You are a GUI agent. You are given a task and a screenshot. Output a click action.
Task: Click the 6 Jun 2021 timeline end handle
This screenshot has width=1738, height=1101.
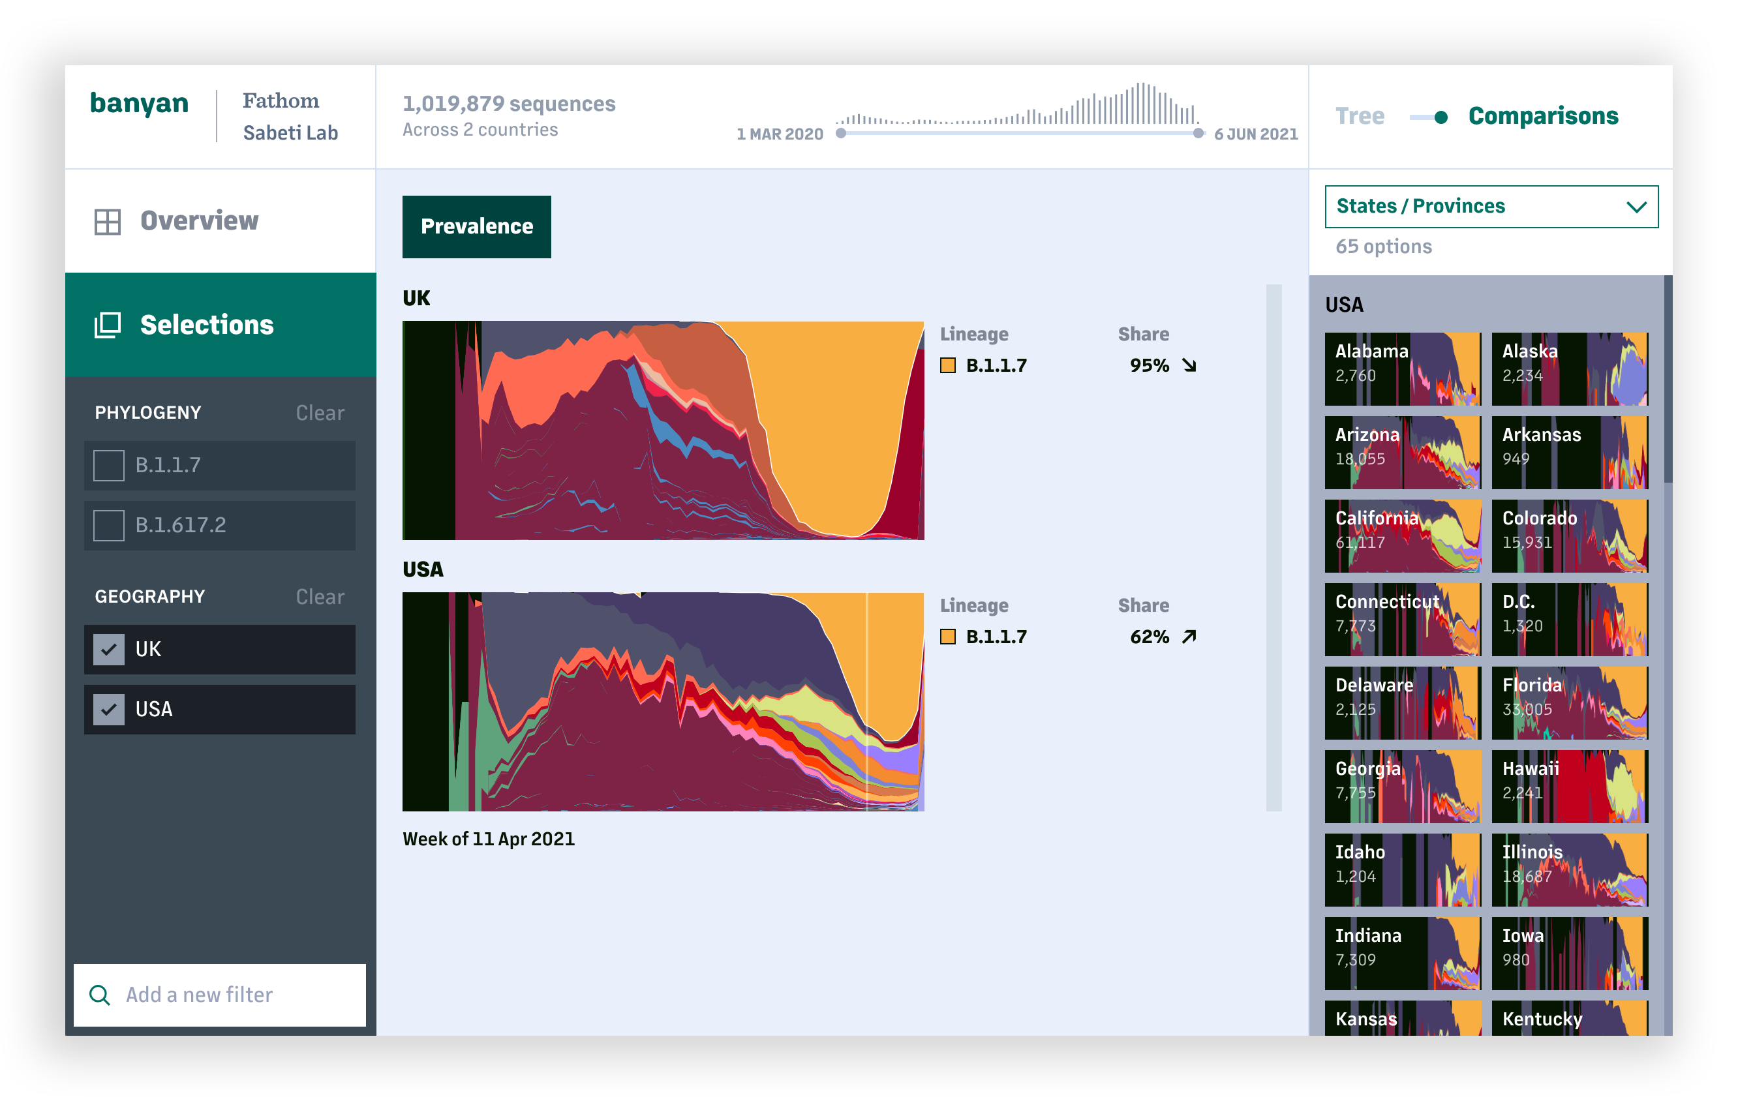click(x=1198, y=134)
